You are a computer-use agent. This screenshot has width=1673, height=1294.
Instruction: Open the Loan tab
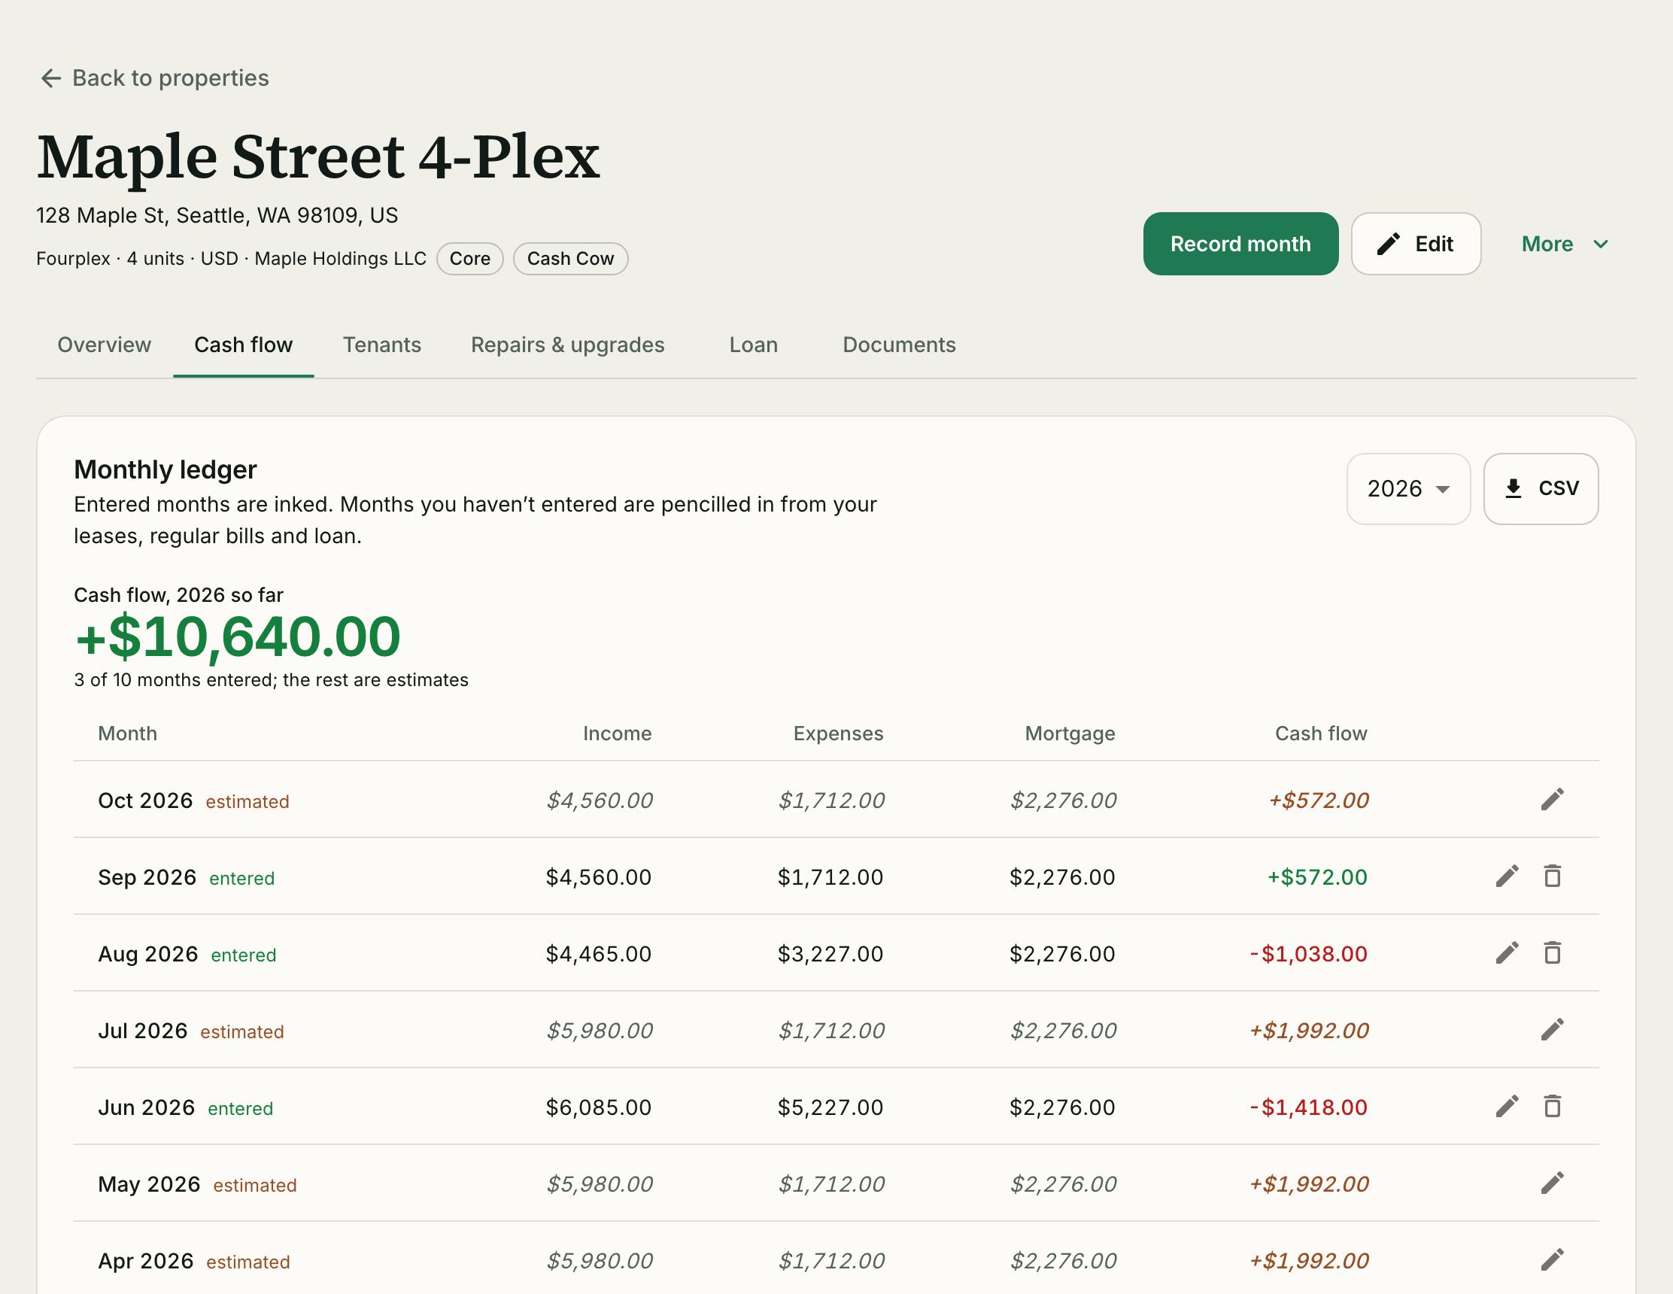point(753,345)
